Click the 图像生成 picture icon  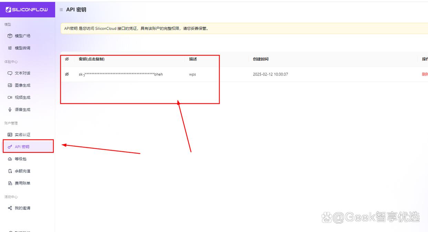[10, 85]
